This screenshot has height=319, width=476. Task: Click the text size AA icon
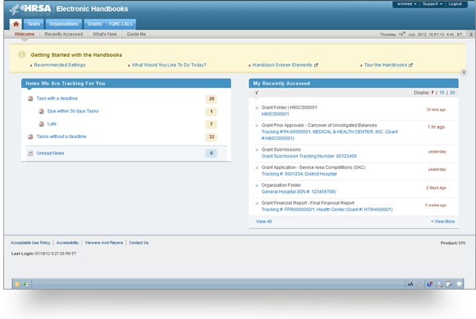[410, 284]
